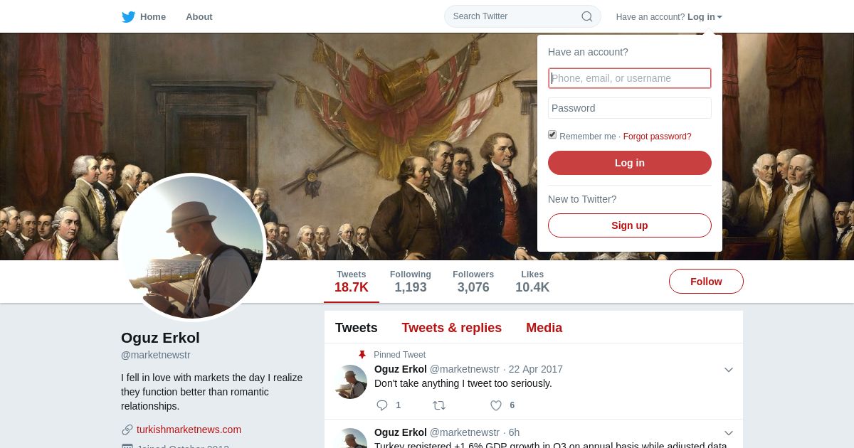The width and height of the screenshot is (854, 448).
Task: Focus the Phone, email, or username field
Action: pyautogui.click(x=630, y=78)
